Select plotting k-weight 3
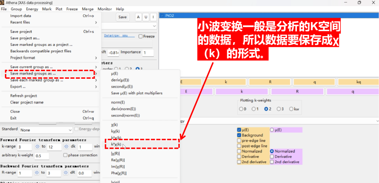Screen dimensions: 379x183 click(x=279, y=109)
